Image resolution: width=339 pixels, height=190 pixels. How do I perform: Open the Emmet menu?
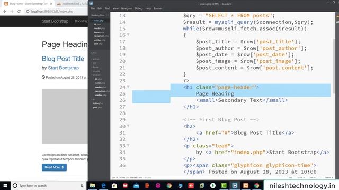pyautogui.click(x=158, y=8)
